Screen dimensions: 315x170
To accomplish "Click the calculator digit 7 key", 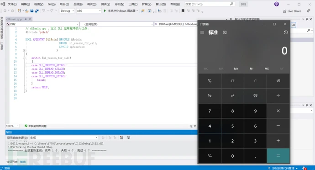I will tap(210, 111).
